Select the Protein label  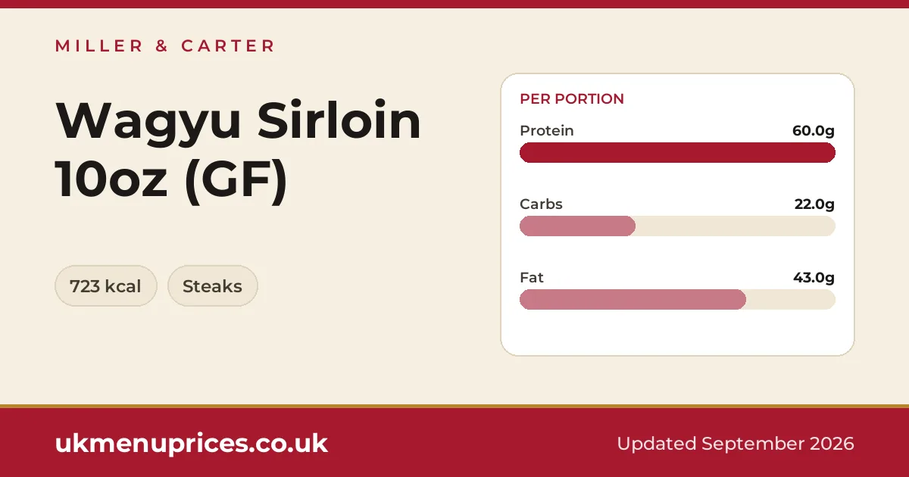[546, 130]
